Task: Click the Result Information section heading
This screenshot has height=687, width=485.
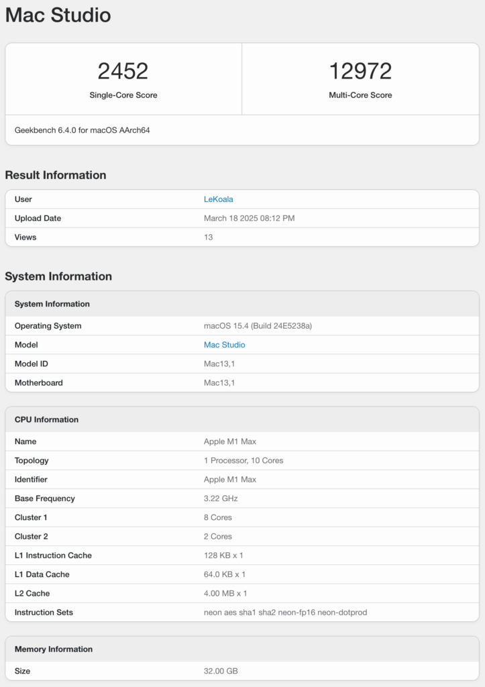Action: click(x=56, y=175)
